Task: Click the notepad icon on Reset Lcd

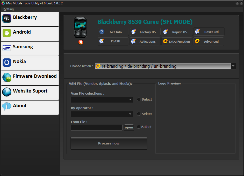Action: [197, 32]
